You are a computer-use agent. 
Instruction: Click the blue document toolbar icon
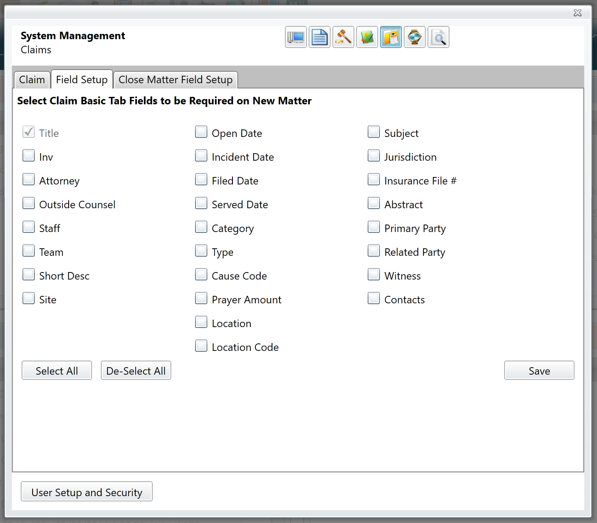320,37
